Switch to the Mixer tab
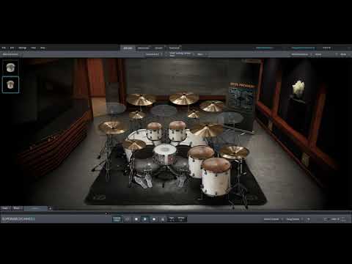This screenshot has height=264, width=352. point(158,48)
